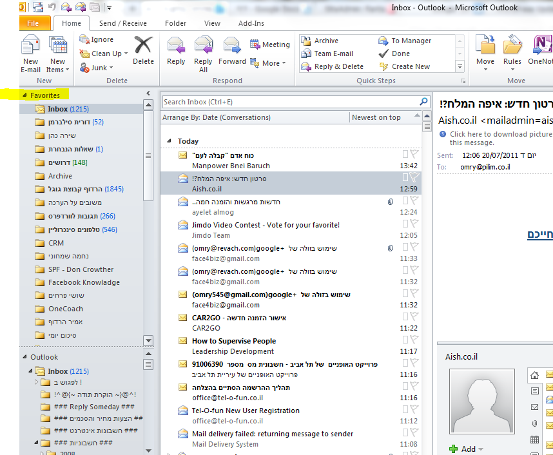Send message to OneNote icon
Screen dimensions: 553x455
coord(542,45)
